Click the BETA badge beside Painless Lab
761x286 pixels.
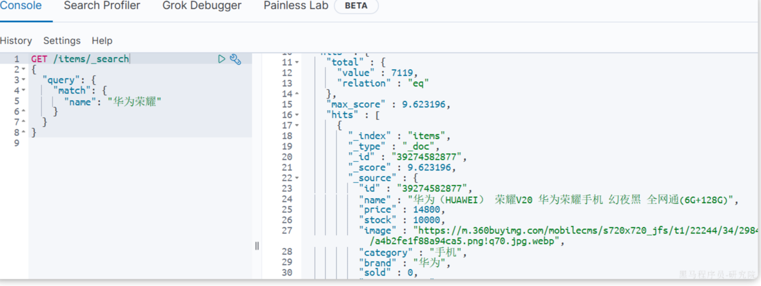(356, 6)
